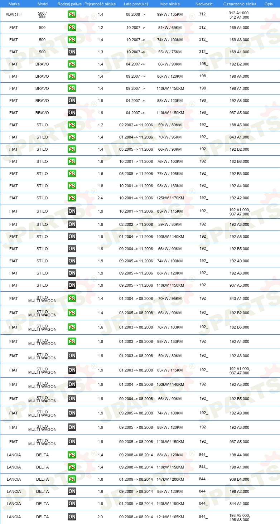Viewport: 280px width, 524px height.
Task: Click the 147kW / 200KM power cell
Action: [170, 479]
